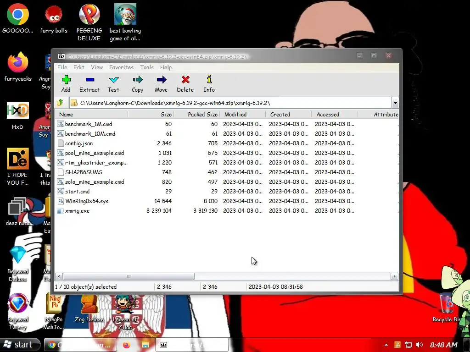The image size is (470, 352).
Task: Open the address bar history dropdown
Action: pos(395,103)
